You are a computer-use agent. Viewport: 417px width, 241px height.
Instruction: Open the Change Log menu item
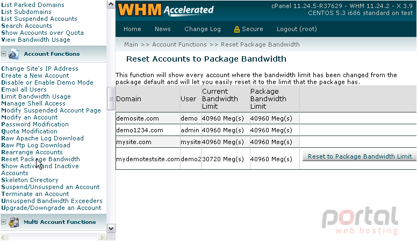[x=203, y=29]
